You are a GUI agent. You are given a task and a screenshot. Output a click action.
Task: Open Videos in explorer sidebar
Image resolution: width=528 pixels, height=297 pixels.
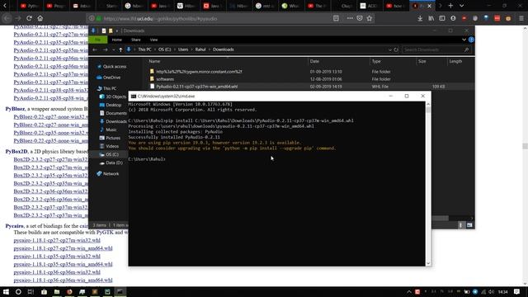coord(112,146)
